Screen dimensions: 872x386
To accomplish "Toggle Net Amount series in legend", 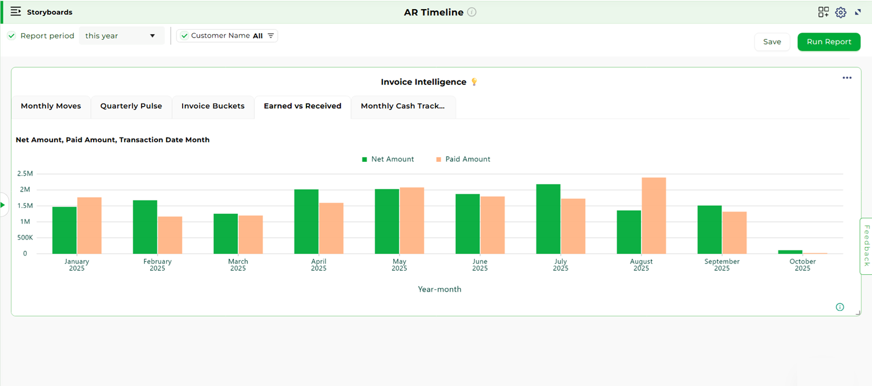I will point(387,160).
